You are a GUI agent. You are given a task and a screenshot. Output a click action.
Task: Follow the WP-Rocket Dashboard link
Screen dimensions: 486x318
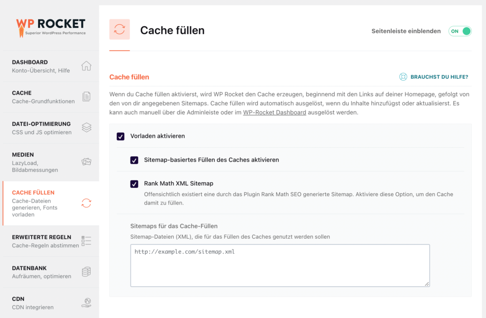coord(274,112)
